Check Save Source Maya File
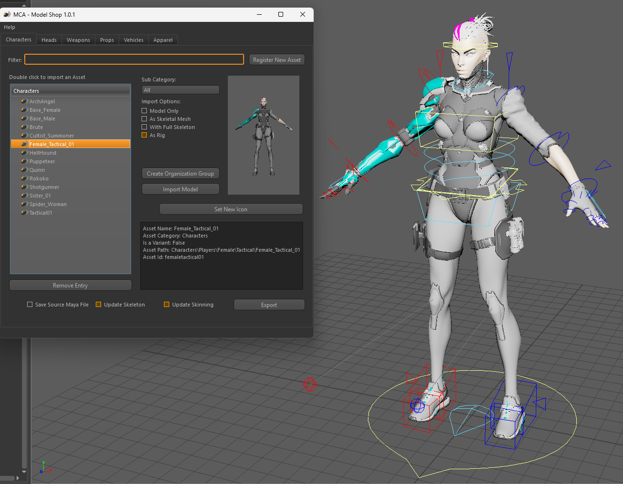Screen dimensions: 623x484 (30, 304)
